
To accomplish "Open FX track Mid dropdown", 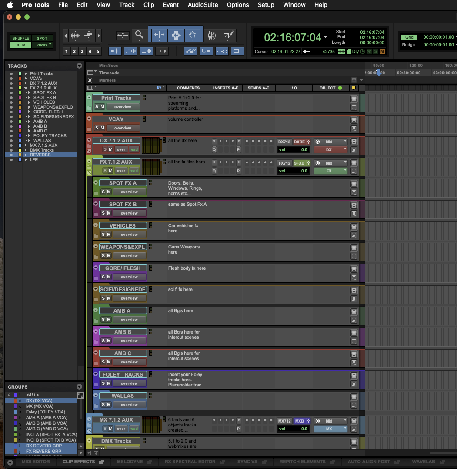I will (x=330, y=163).
